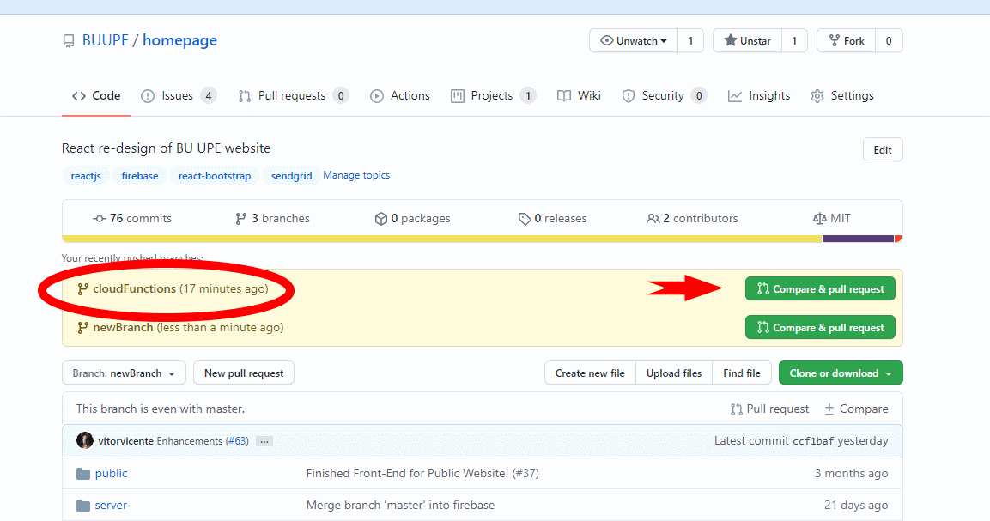Open the Pull requests tab
990x521 pixels.
293,95
